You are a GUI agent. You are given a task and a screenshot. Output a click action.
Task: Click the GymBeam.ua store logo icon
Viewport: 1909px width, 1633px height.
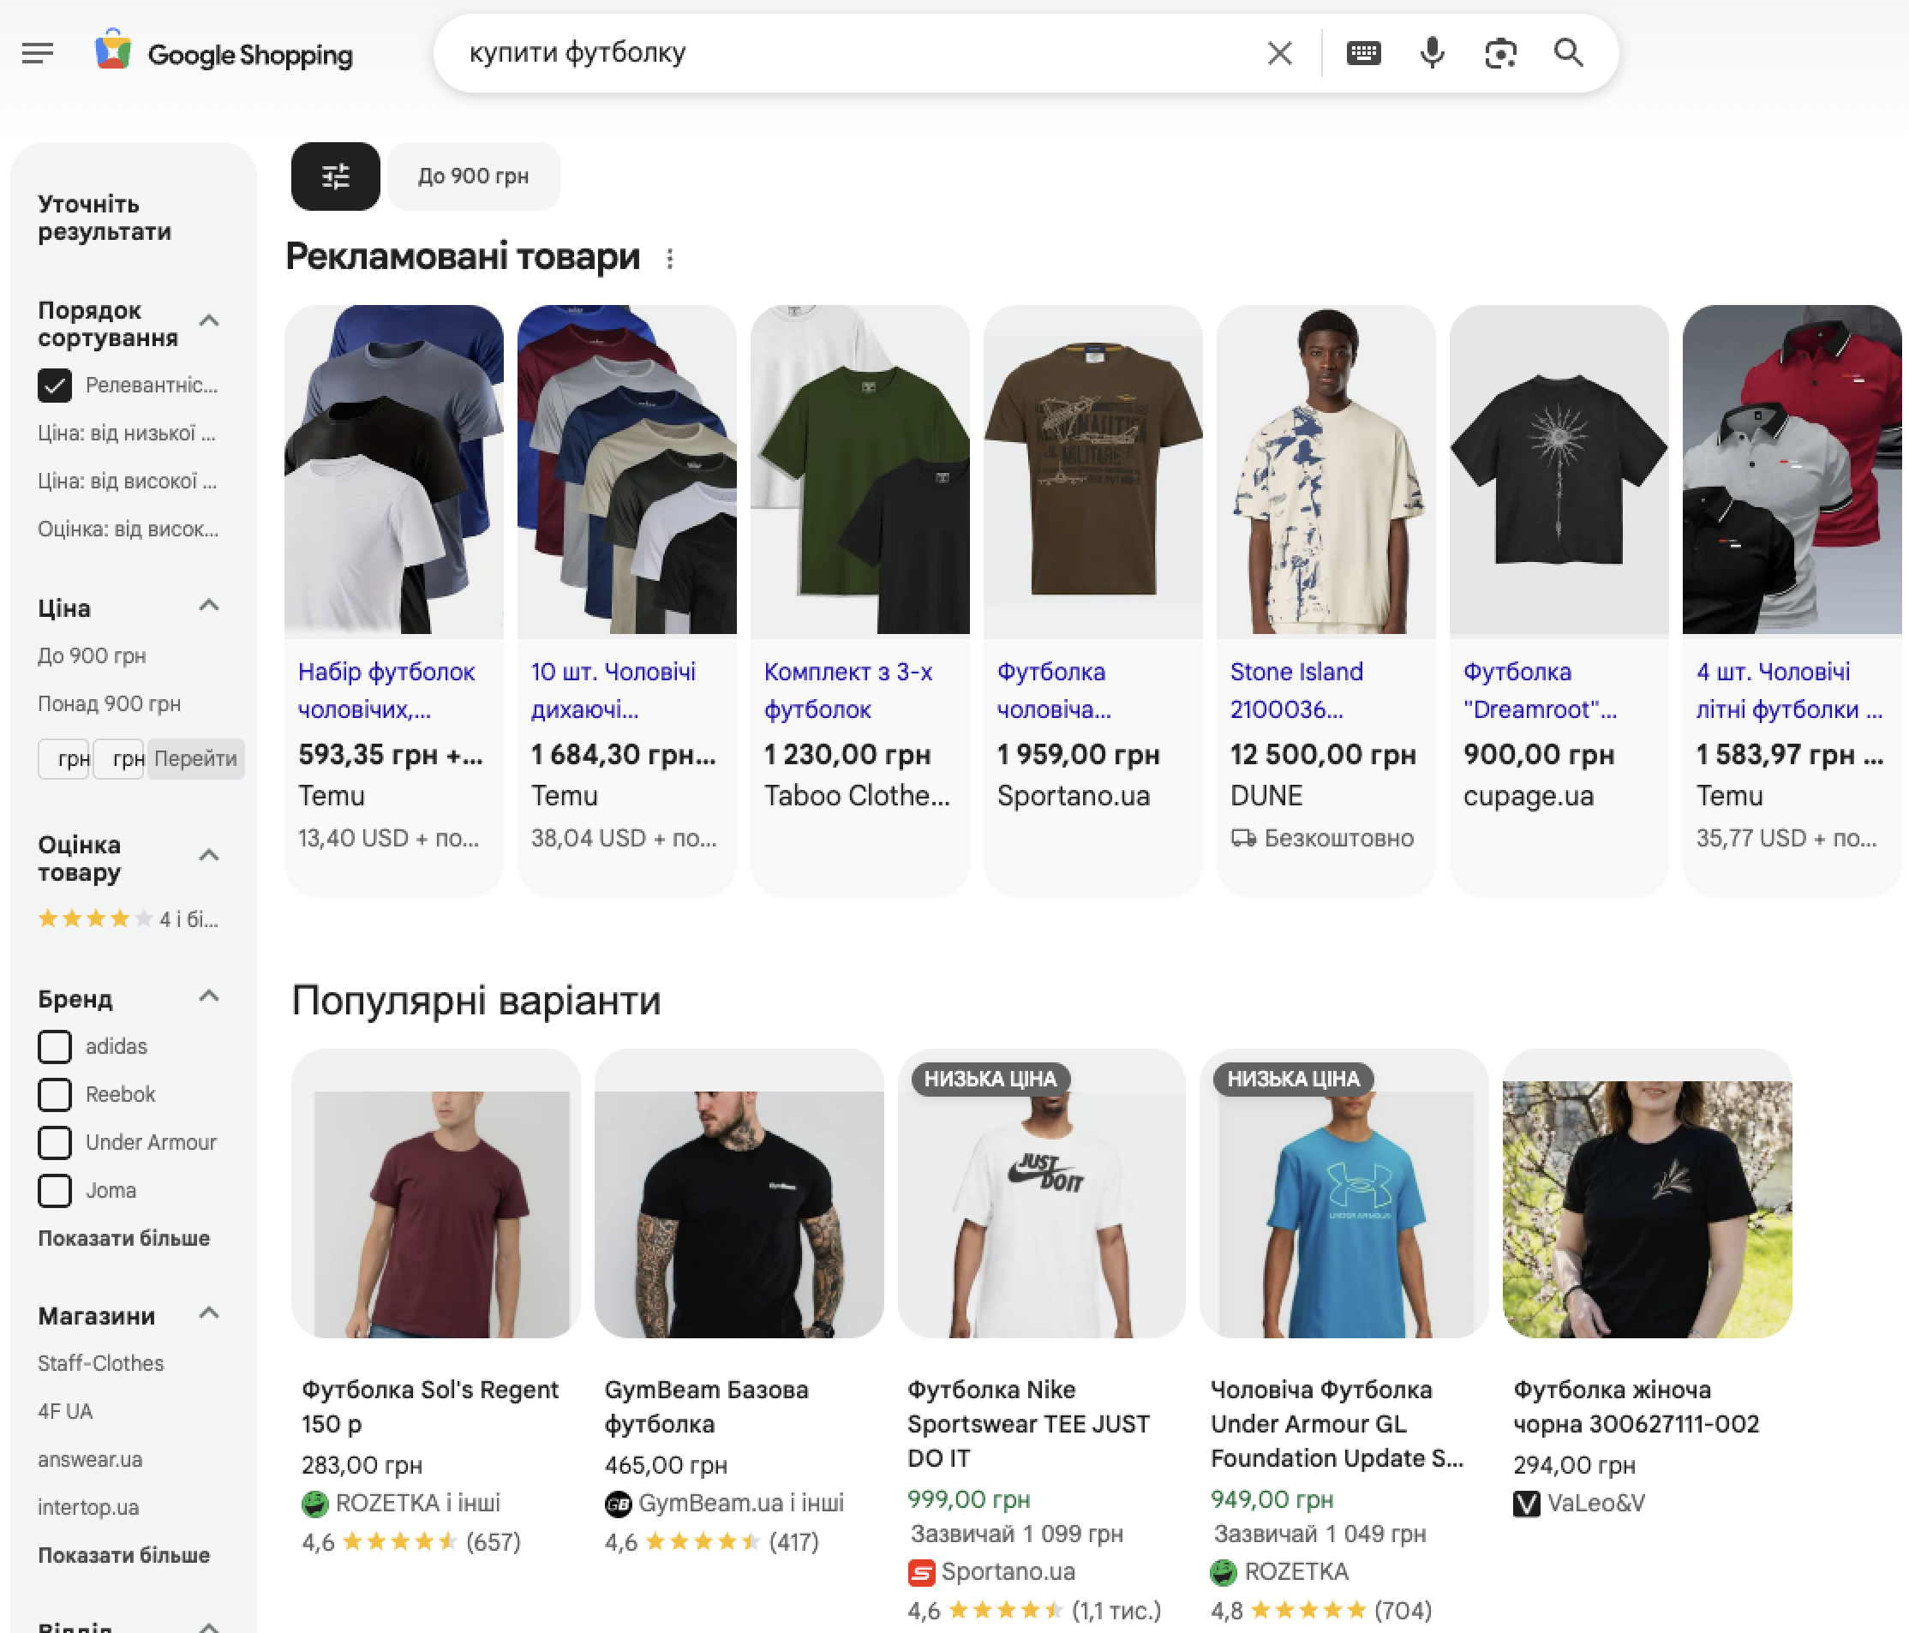click(617, 1503)
